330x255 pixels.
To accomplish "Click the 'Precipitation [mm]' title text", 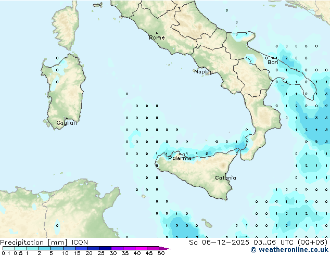I will coord(34,243).
